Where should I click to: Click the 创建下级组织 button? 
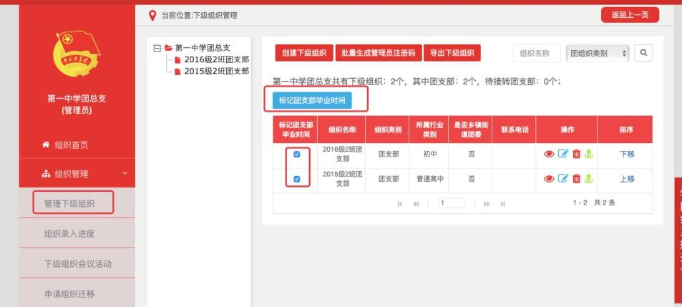point(303,53)
